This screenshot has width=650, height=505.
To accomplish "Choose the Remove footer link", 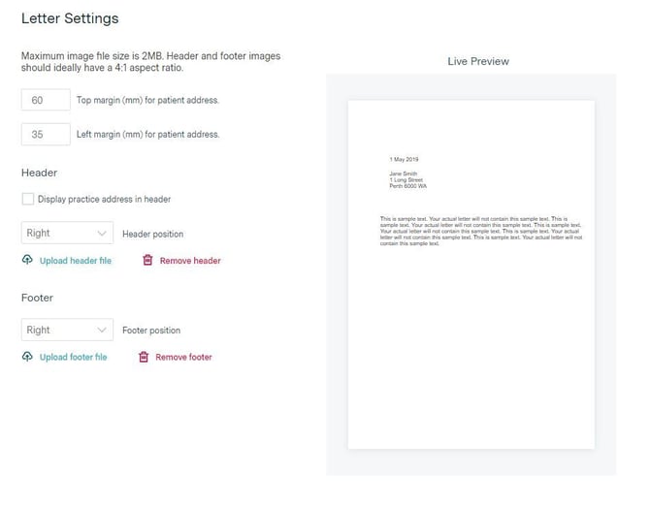I will 184,358.
